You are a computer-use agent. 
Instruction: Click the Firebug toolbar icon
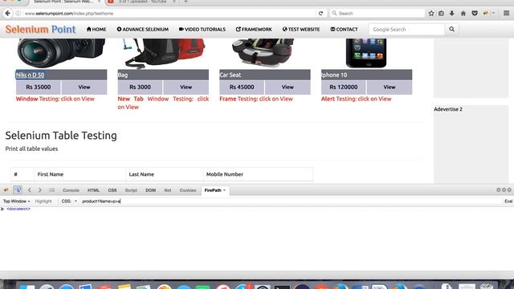pos(485,13)
